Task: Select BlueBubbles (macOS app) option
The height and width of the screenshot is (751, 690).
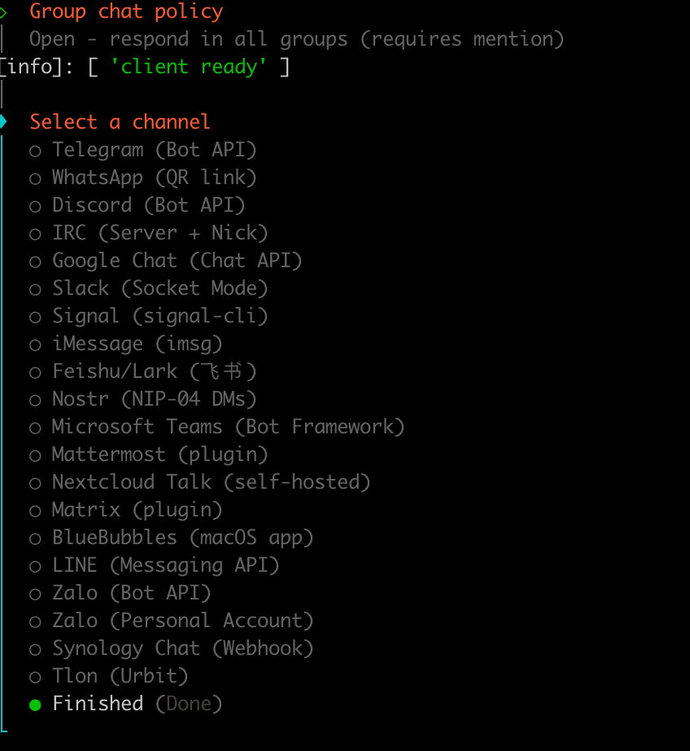Action: point(35,538)
